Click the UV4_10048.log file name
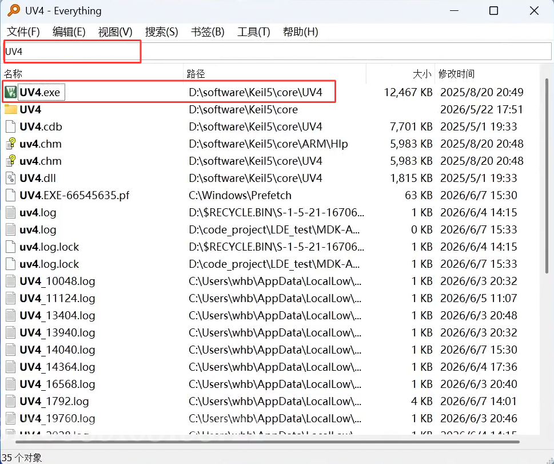Screen dimensions: 554x464 point(57,281)
